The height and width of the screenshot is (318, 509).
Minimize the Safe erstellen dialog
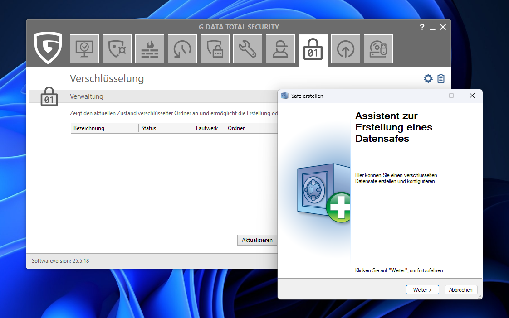(x=431, y=96)
